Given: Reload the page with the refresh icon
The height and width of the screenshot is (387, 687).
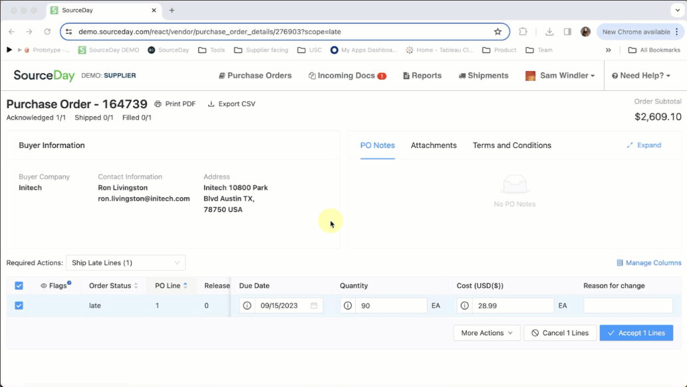Looking at the screenshot, I should [x=47, y=31].
